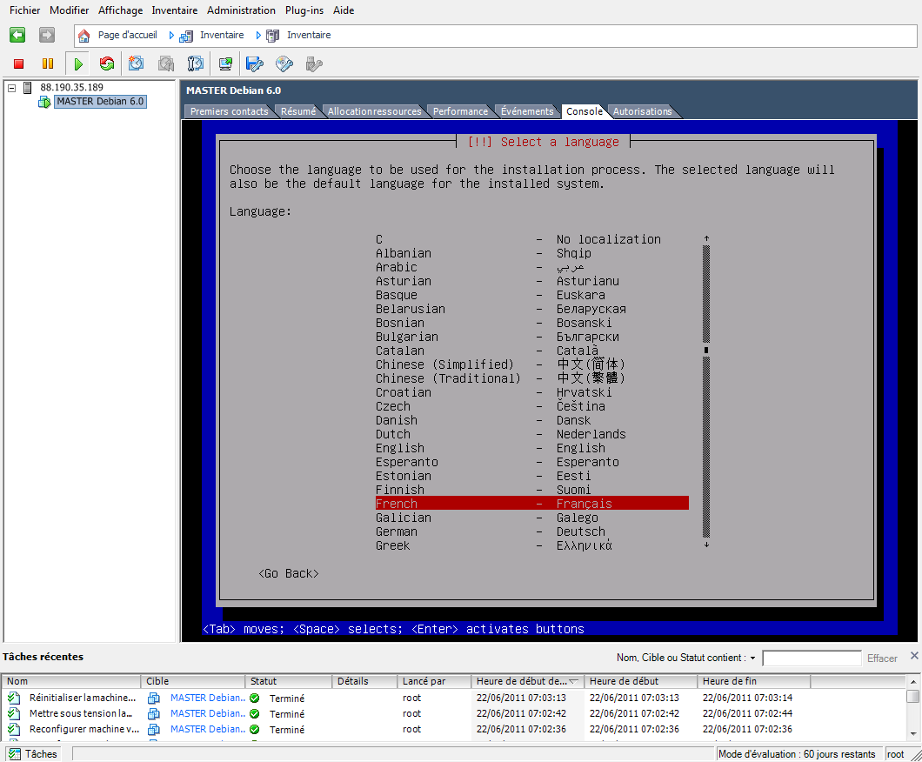Collapse the 88.190.35.189 host tree node
Screen dimensions: 922x762
coord(11,88)
